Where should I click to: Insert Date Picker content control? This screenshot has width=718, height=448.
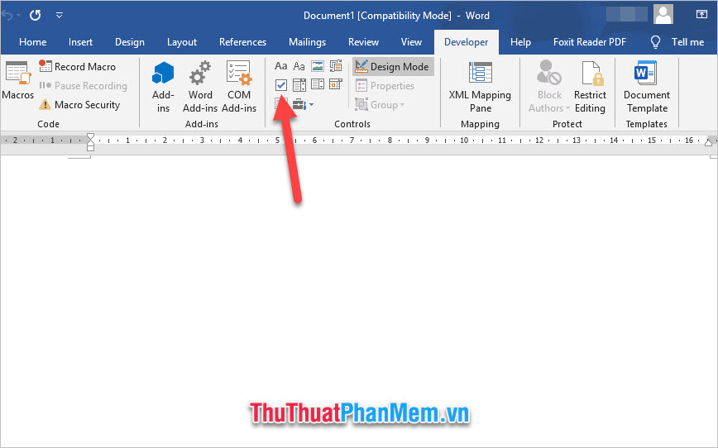point(336,84)
